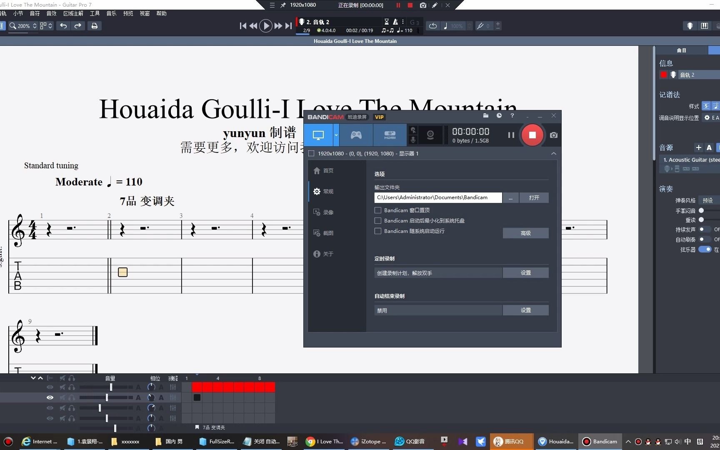Adjust the 200% zoom level stepper

(x=35, y=26)
